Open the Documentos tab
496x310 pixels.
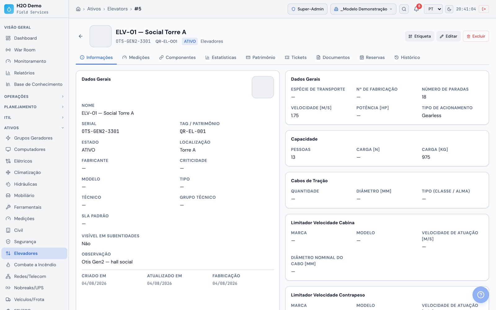(333, 57)
